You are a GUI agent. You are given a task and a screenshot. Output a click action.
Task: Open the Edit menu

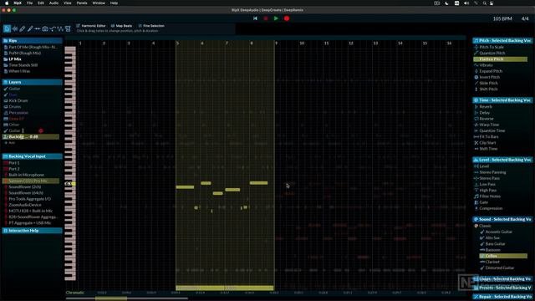(x=41, y=3)
